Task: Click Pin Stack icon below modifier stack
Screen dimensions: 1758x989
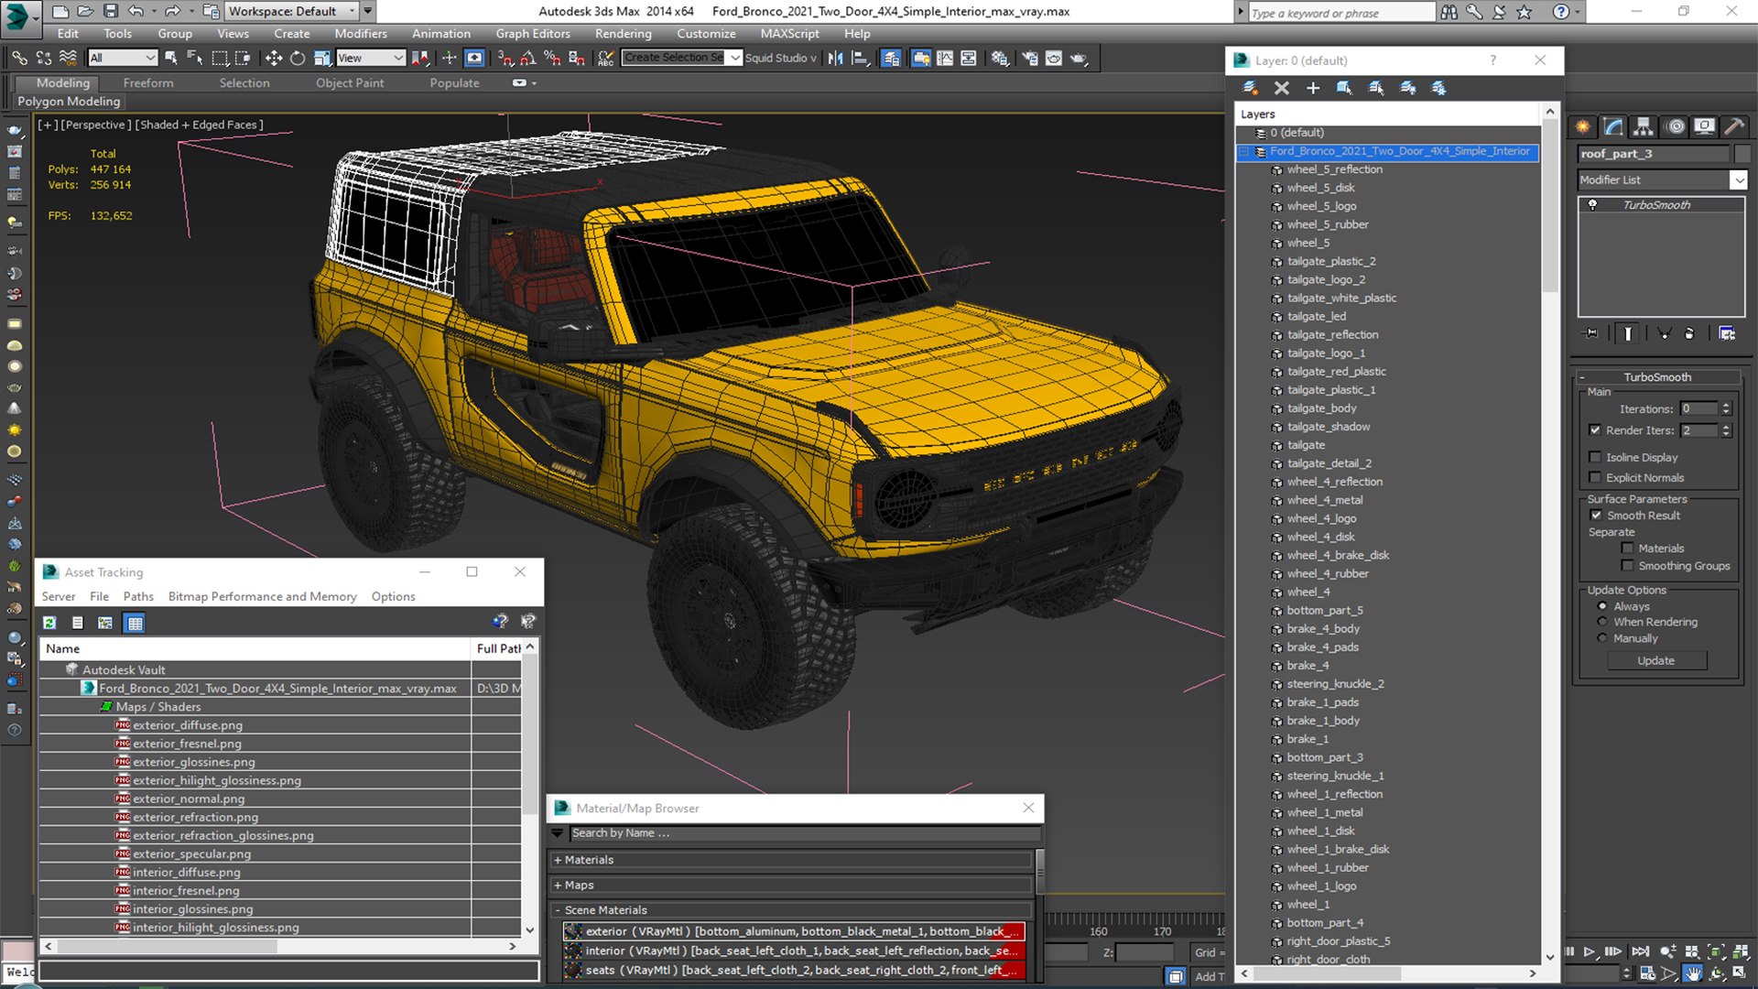Action: 1591,333
